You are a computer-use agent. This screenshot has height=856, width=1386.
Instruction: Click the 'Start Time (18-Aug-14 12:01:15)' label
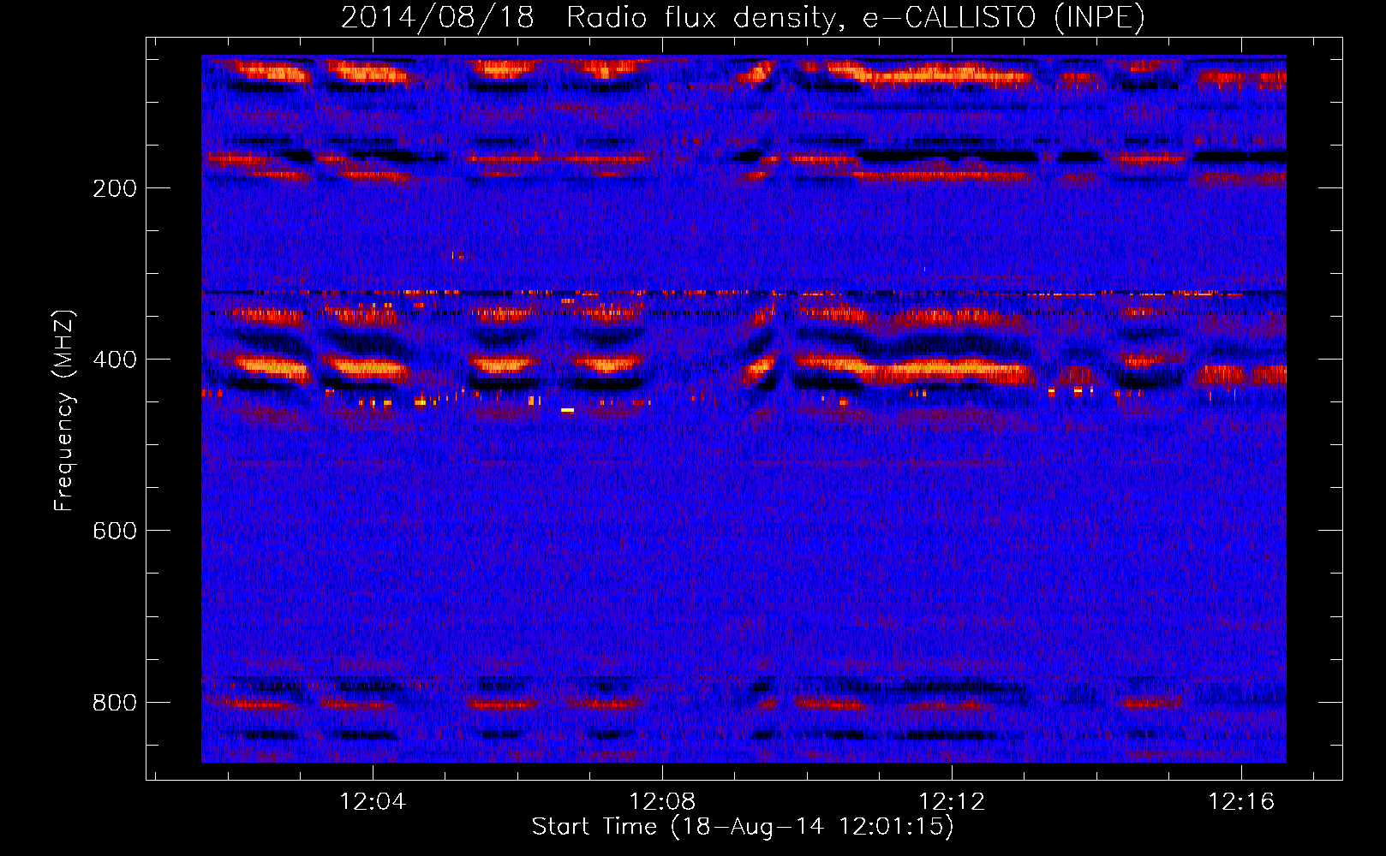(743, 827)
